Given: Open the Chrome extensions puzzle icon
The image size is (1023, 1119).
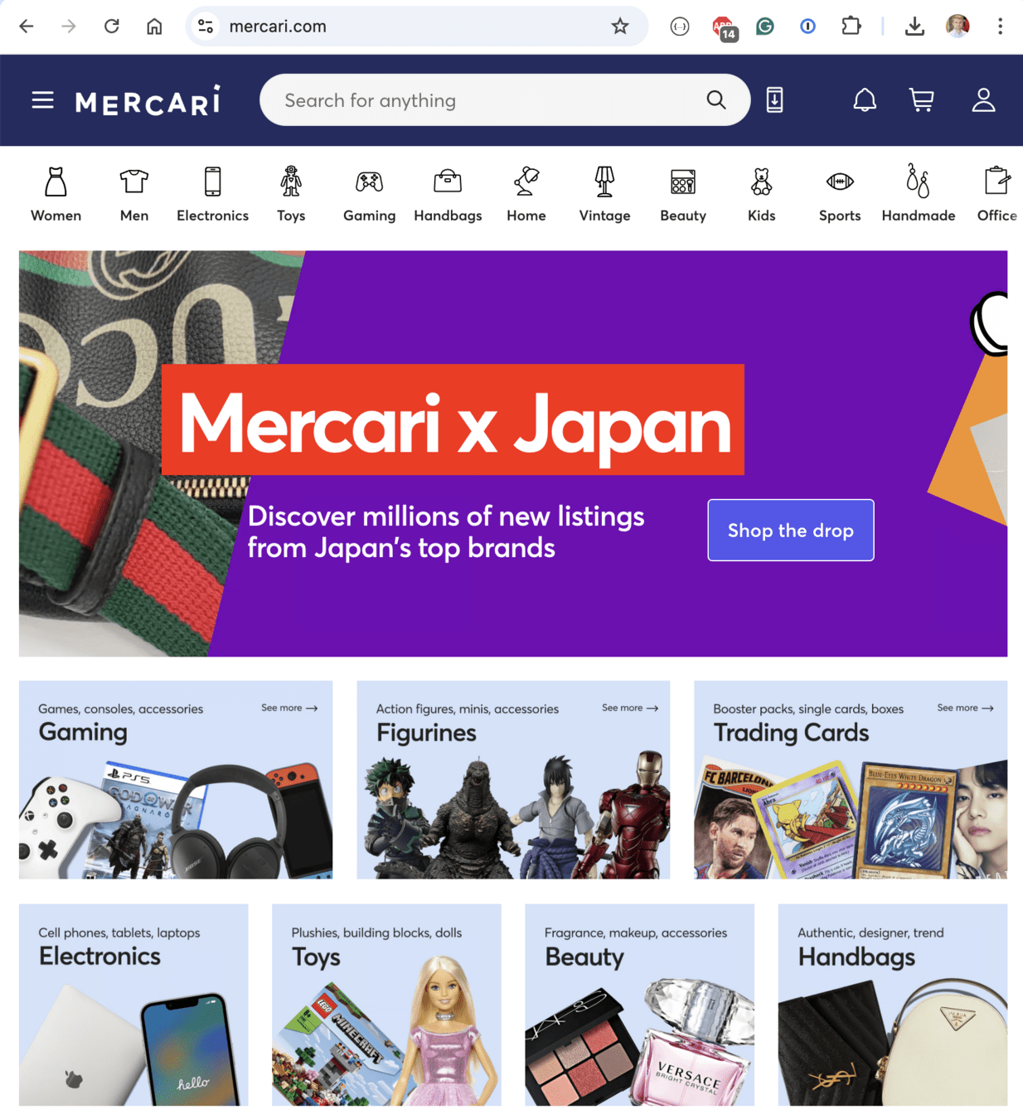Looking at the screenshot, I should point(851,27).
